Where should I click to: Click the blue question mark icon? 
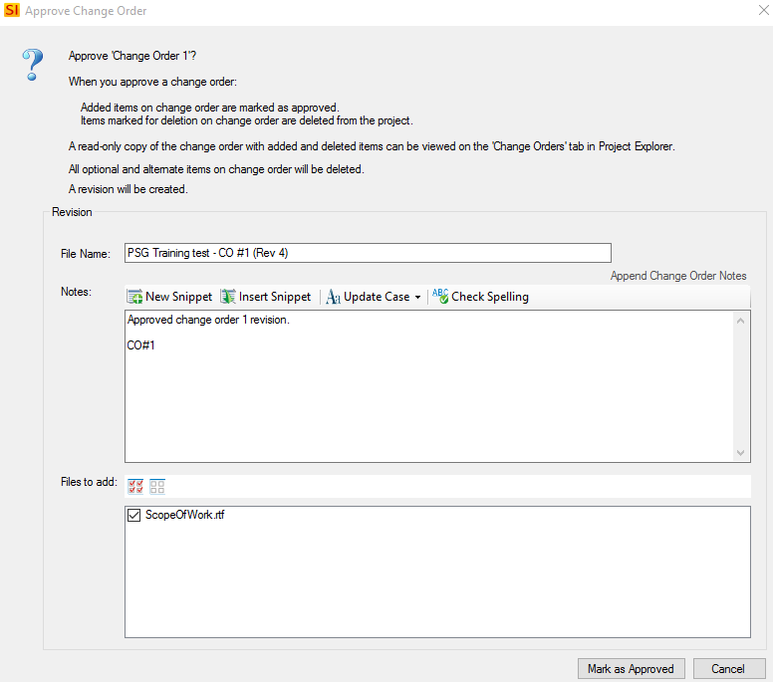pos(33,65)
